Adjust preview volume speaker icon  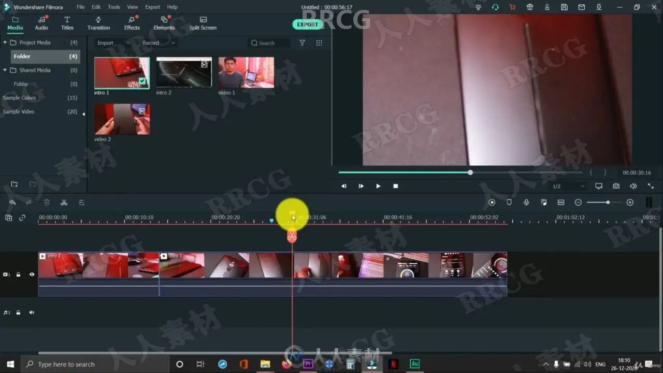tap(633, 186)
